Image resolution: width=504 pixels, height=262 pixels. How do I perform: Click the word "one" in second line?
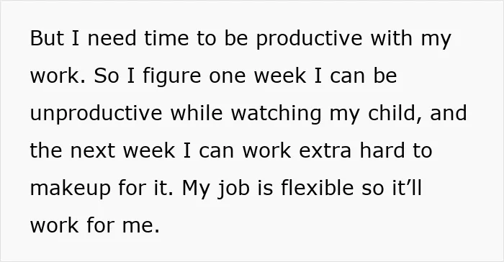(x=228, y=77)
